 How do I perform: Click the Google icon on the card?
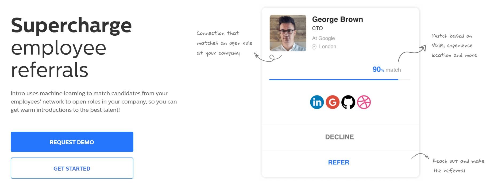[333, 102]
